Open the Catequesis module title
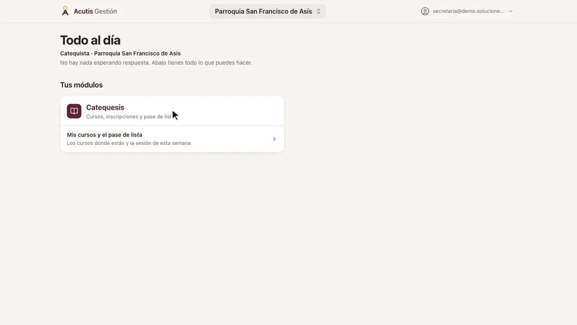The height and width of the screenshot is (325, 577). tap(105, 107)
